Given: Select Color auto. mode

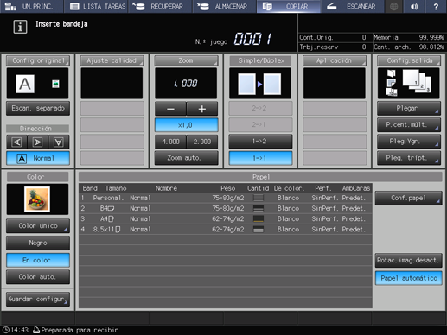Looking at the screenshot, I should point(38,277).
